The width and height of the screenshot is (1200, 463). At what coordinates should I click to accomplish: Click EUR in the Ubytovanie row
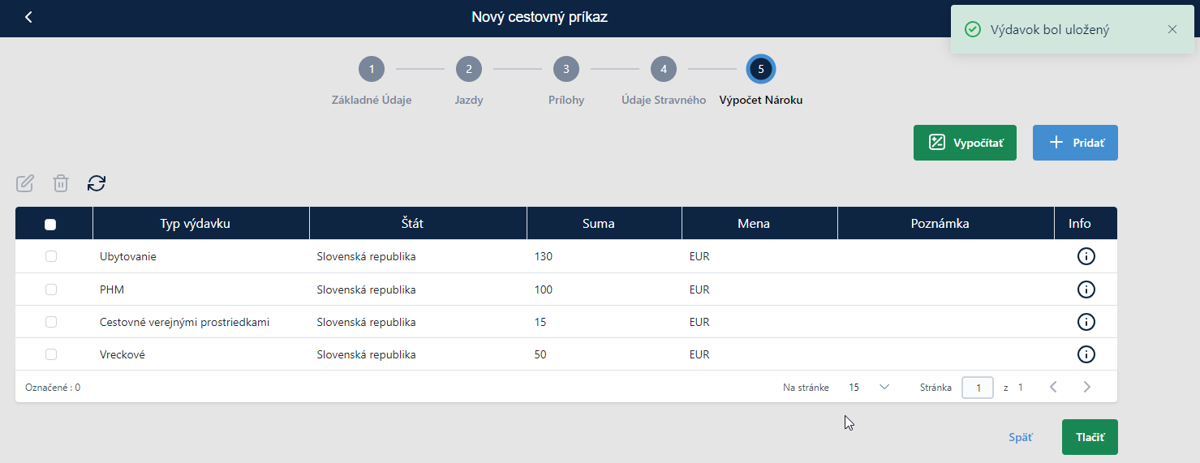click(x=699, y=256)
